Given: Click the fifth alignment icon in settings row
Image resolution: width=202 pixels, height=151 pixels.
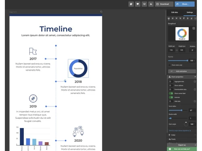Looking at the screenshot, I should click(x=184, y=19).
